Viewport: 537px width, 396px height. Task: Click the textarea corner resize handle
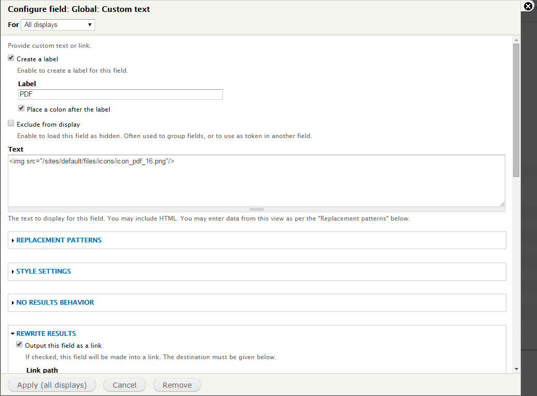(502, 204)
